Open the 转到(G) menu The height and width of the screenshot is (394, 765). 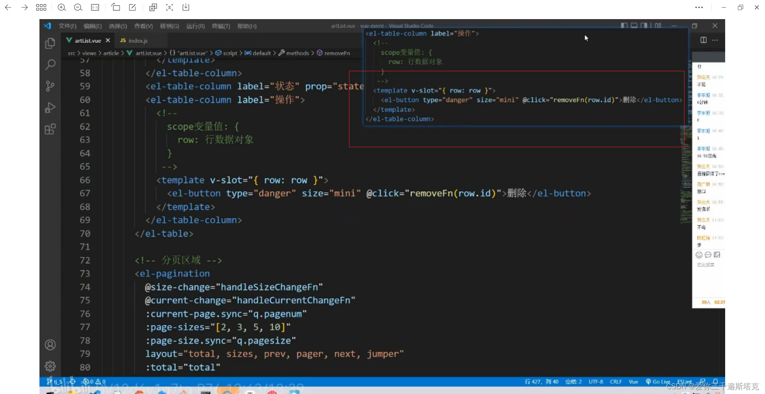tap(169, 26)
